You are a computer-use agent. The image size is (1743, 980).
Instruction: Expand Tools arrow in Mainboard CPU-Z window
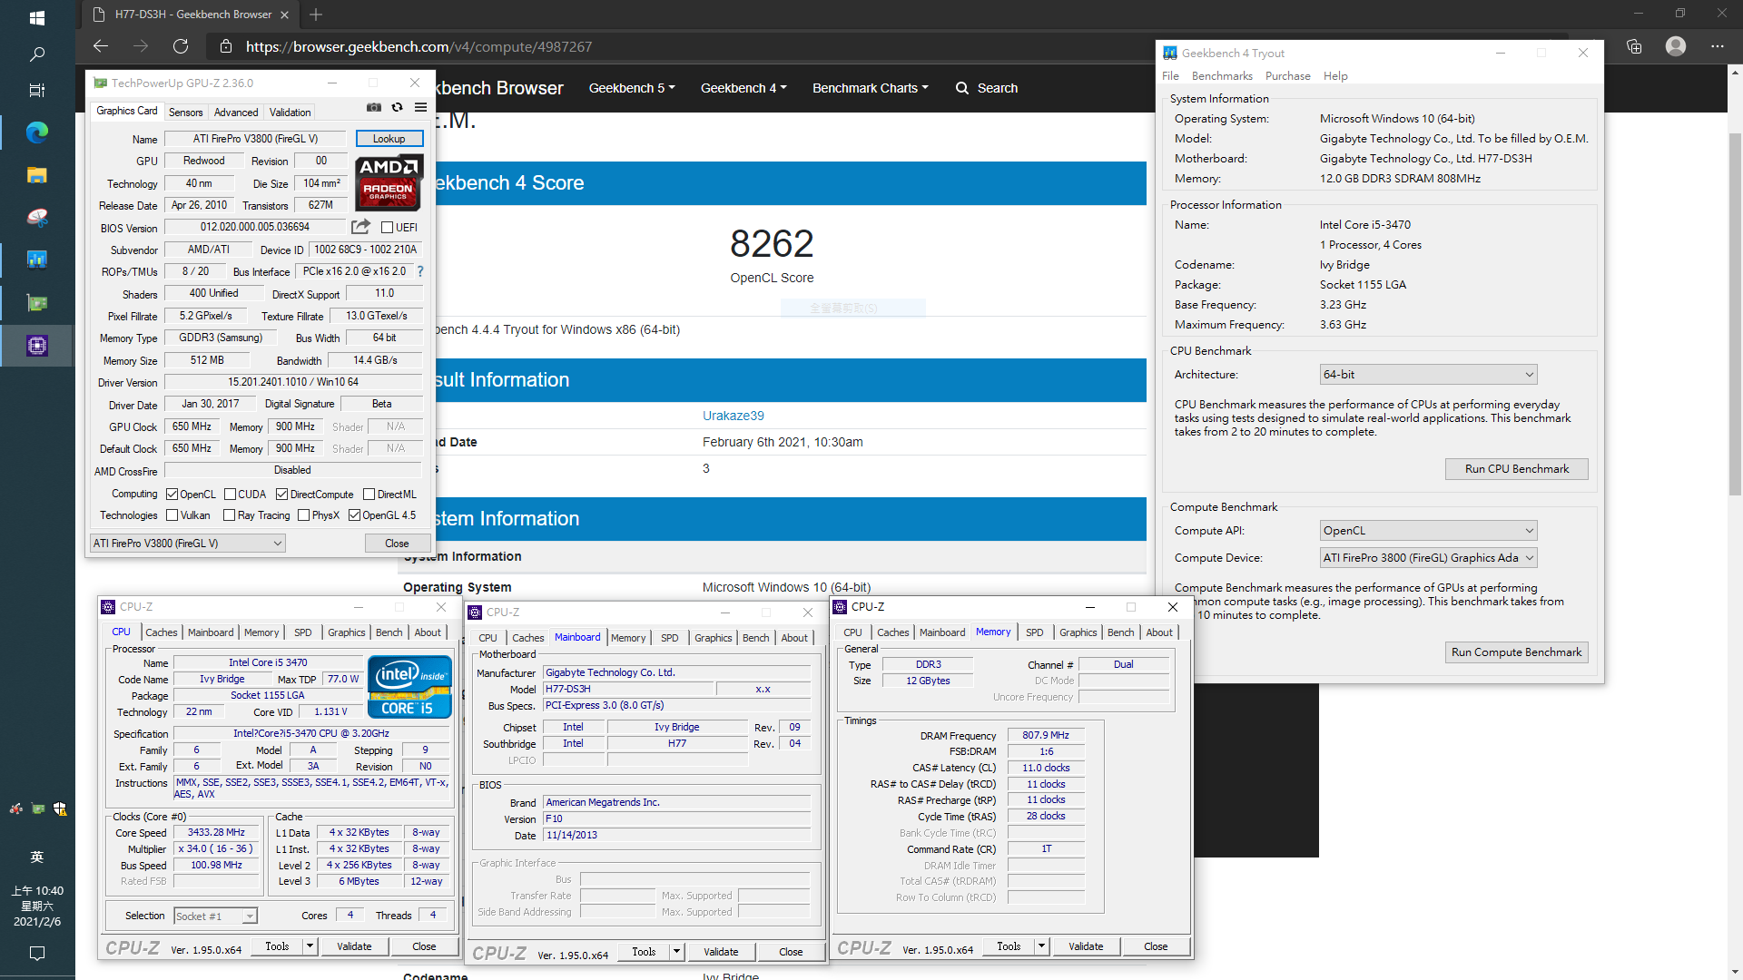[676, 952]
